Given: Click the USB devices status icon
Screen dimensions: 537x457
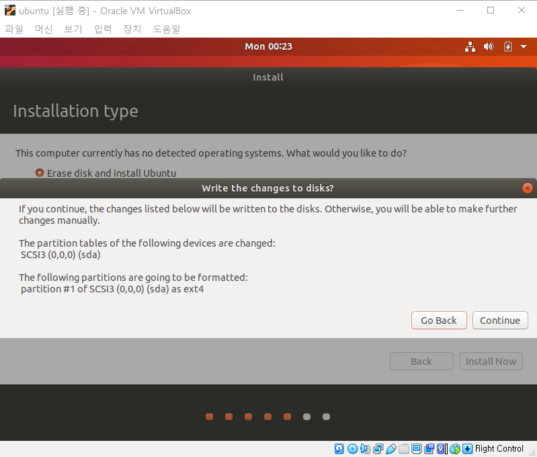Looking at the screenshot, I should point(391,448).
